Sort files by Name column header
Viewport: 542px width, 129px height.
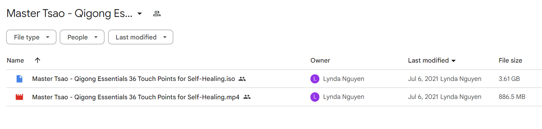coord(15,61)
